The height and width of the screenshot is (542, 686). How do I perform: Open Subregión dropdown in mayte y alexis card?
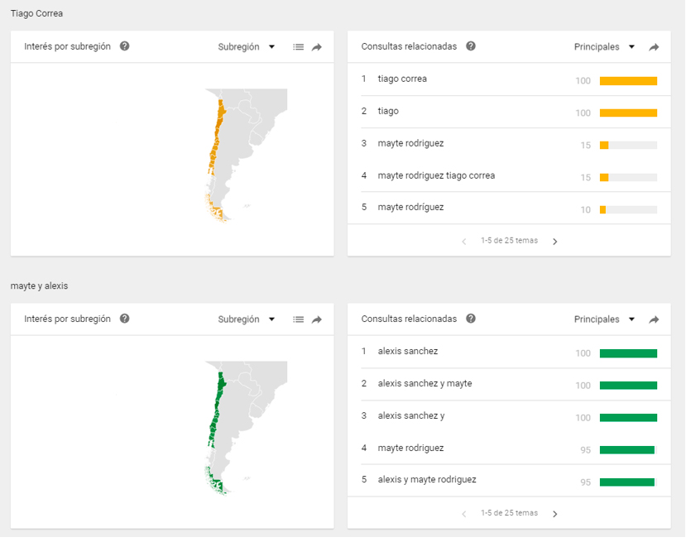[247, 319]
